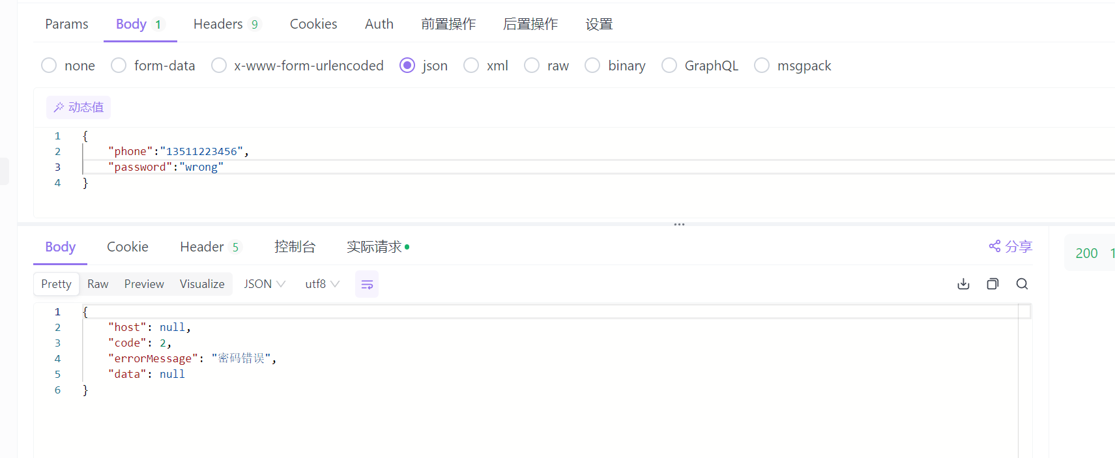Viewport: 1115px width, 458px height.
Task: Click the password value "wrong" in request
Action: pos(201,167)
